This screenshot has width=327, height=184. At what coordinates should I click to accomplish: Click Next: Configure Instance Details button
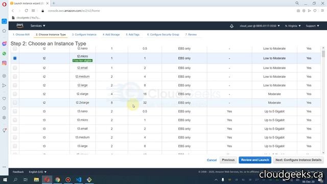[298, 160]
